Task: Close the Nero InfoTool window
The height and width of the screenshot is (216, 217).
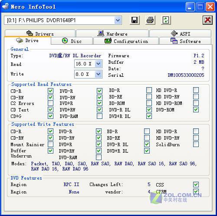Action: (x=210, y=7)
